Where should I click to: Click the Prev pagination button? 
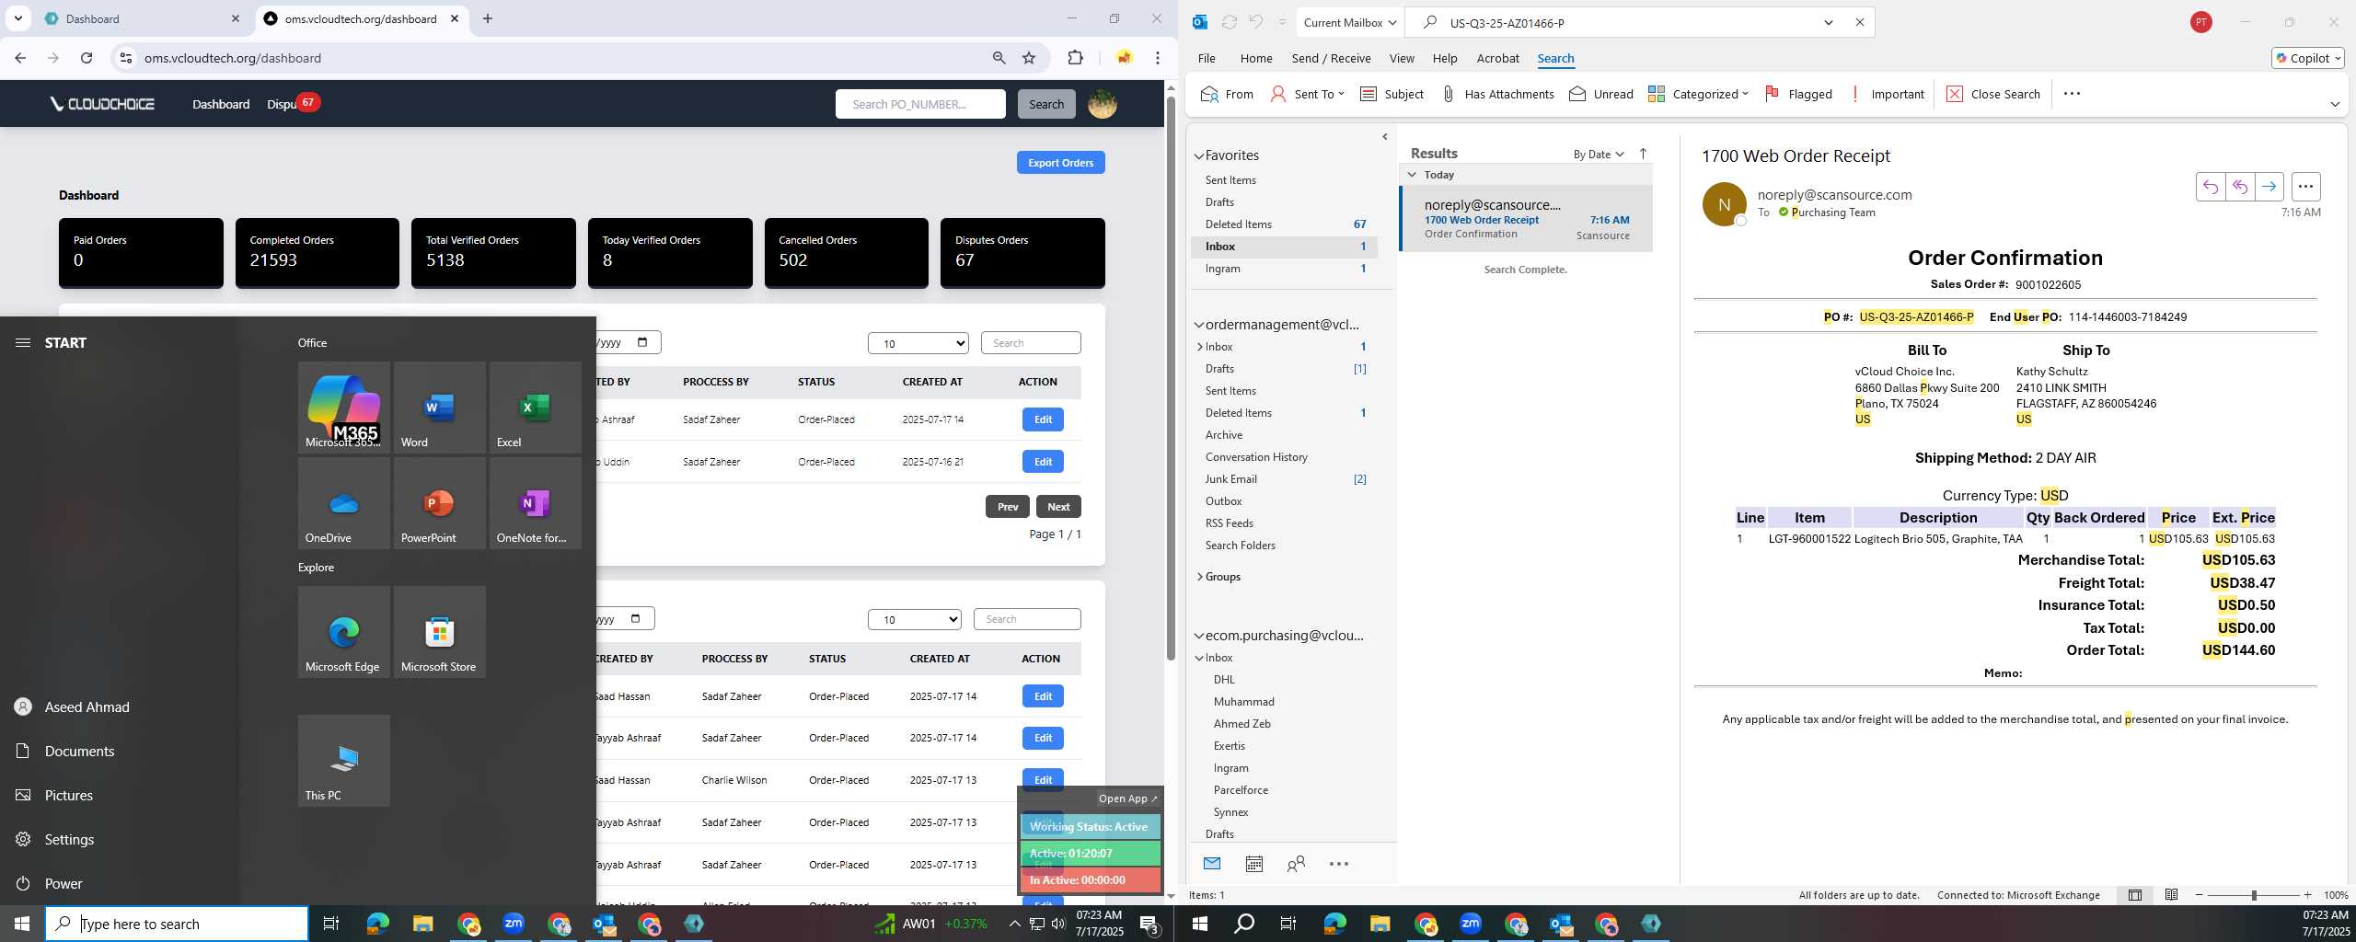[x=1008, y=507]
